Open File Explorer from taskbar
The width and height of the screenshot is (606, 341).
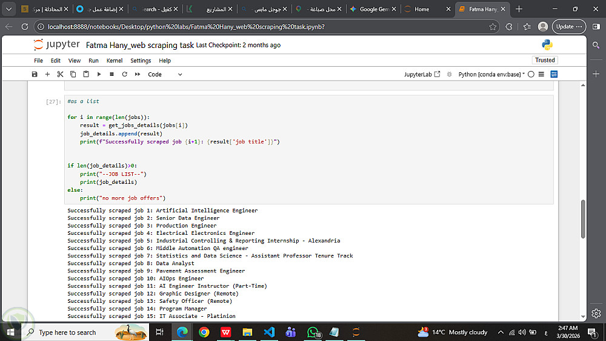pos(247,332)
